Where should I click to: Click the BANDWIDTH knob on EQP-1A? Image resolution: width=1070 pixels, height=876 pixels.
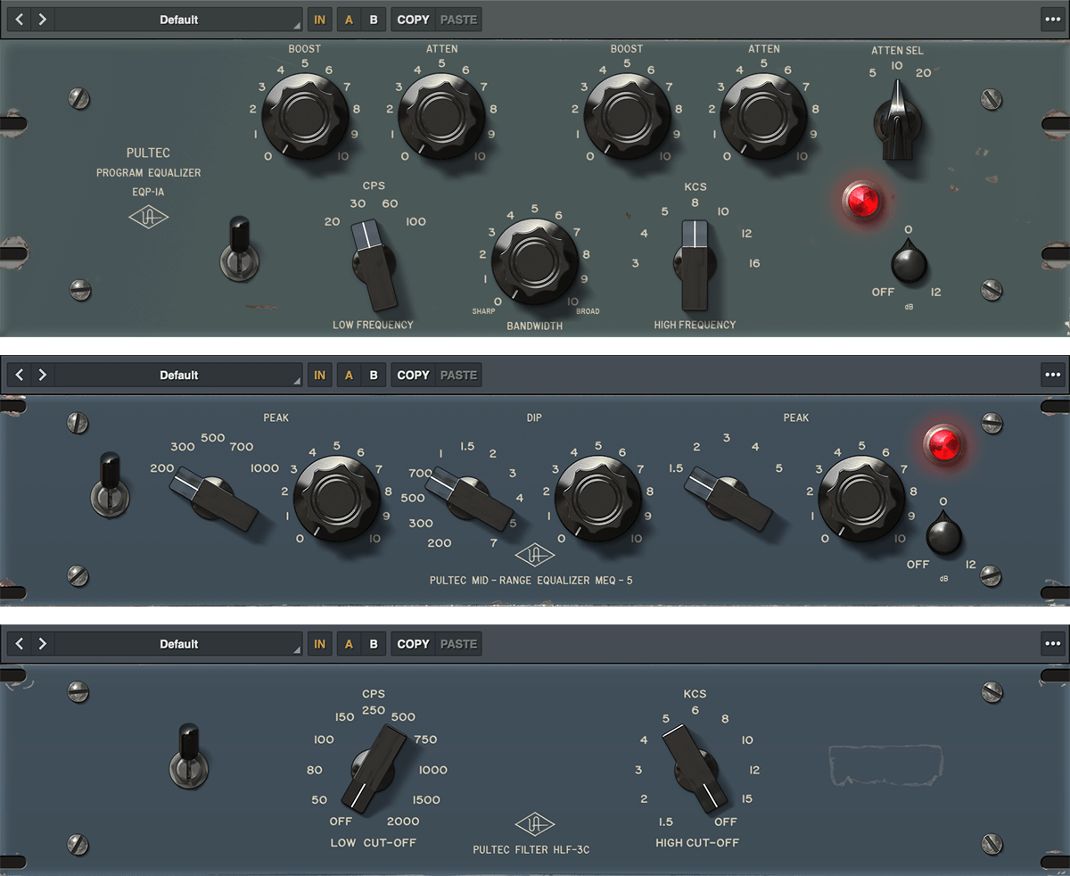coord(533,261)
